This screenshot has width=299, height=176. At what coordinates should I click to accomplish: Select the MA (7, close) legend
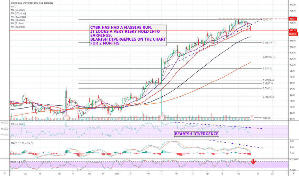pos(17,23)
